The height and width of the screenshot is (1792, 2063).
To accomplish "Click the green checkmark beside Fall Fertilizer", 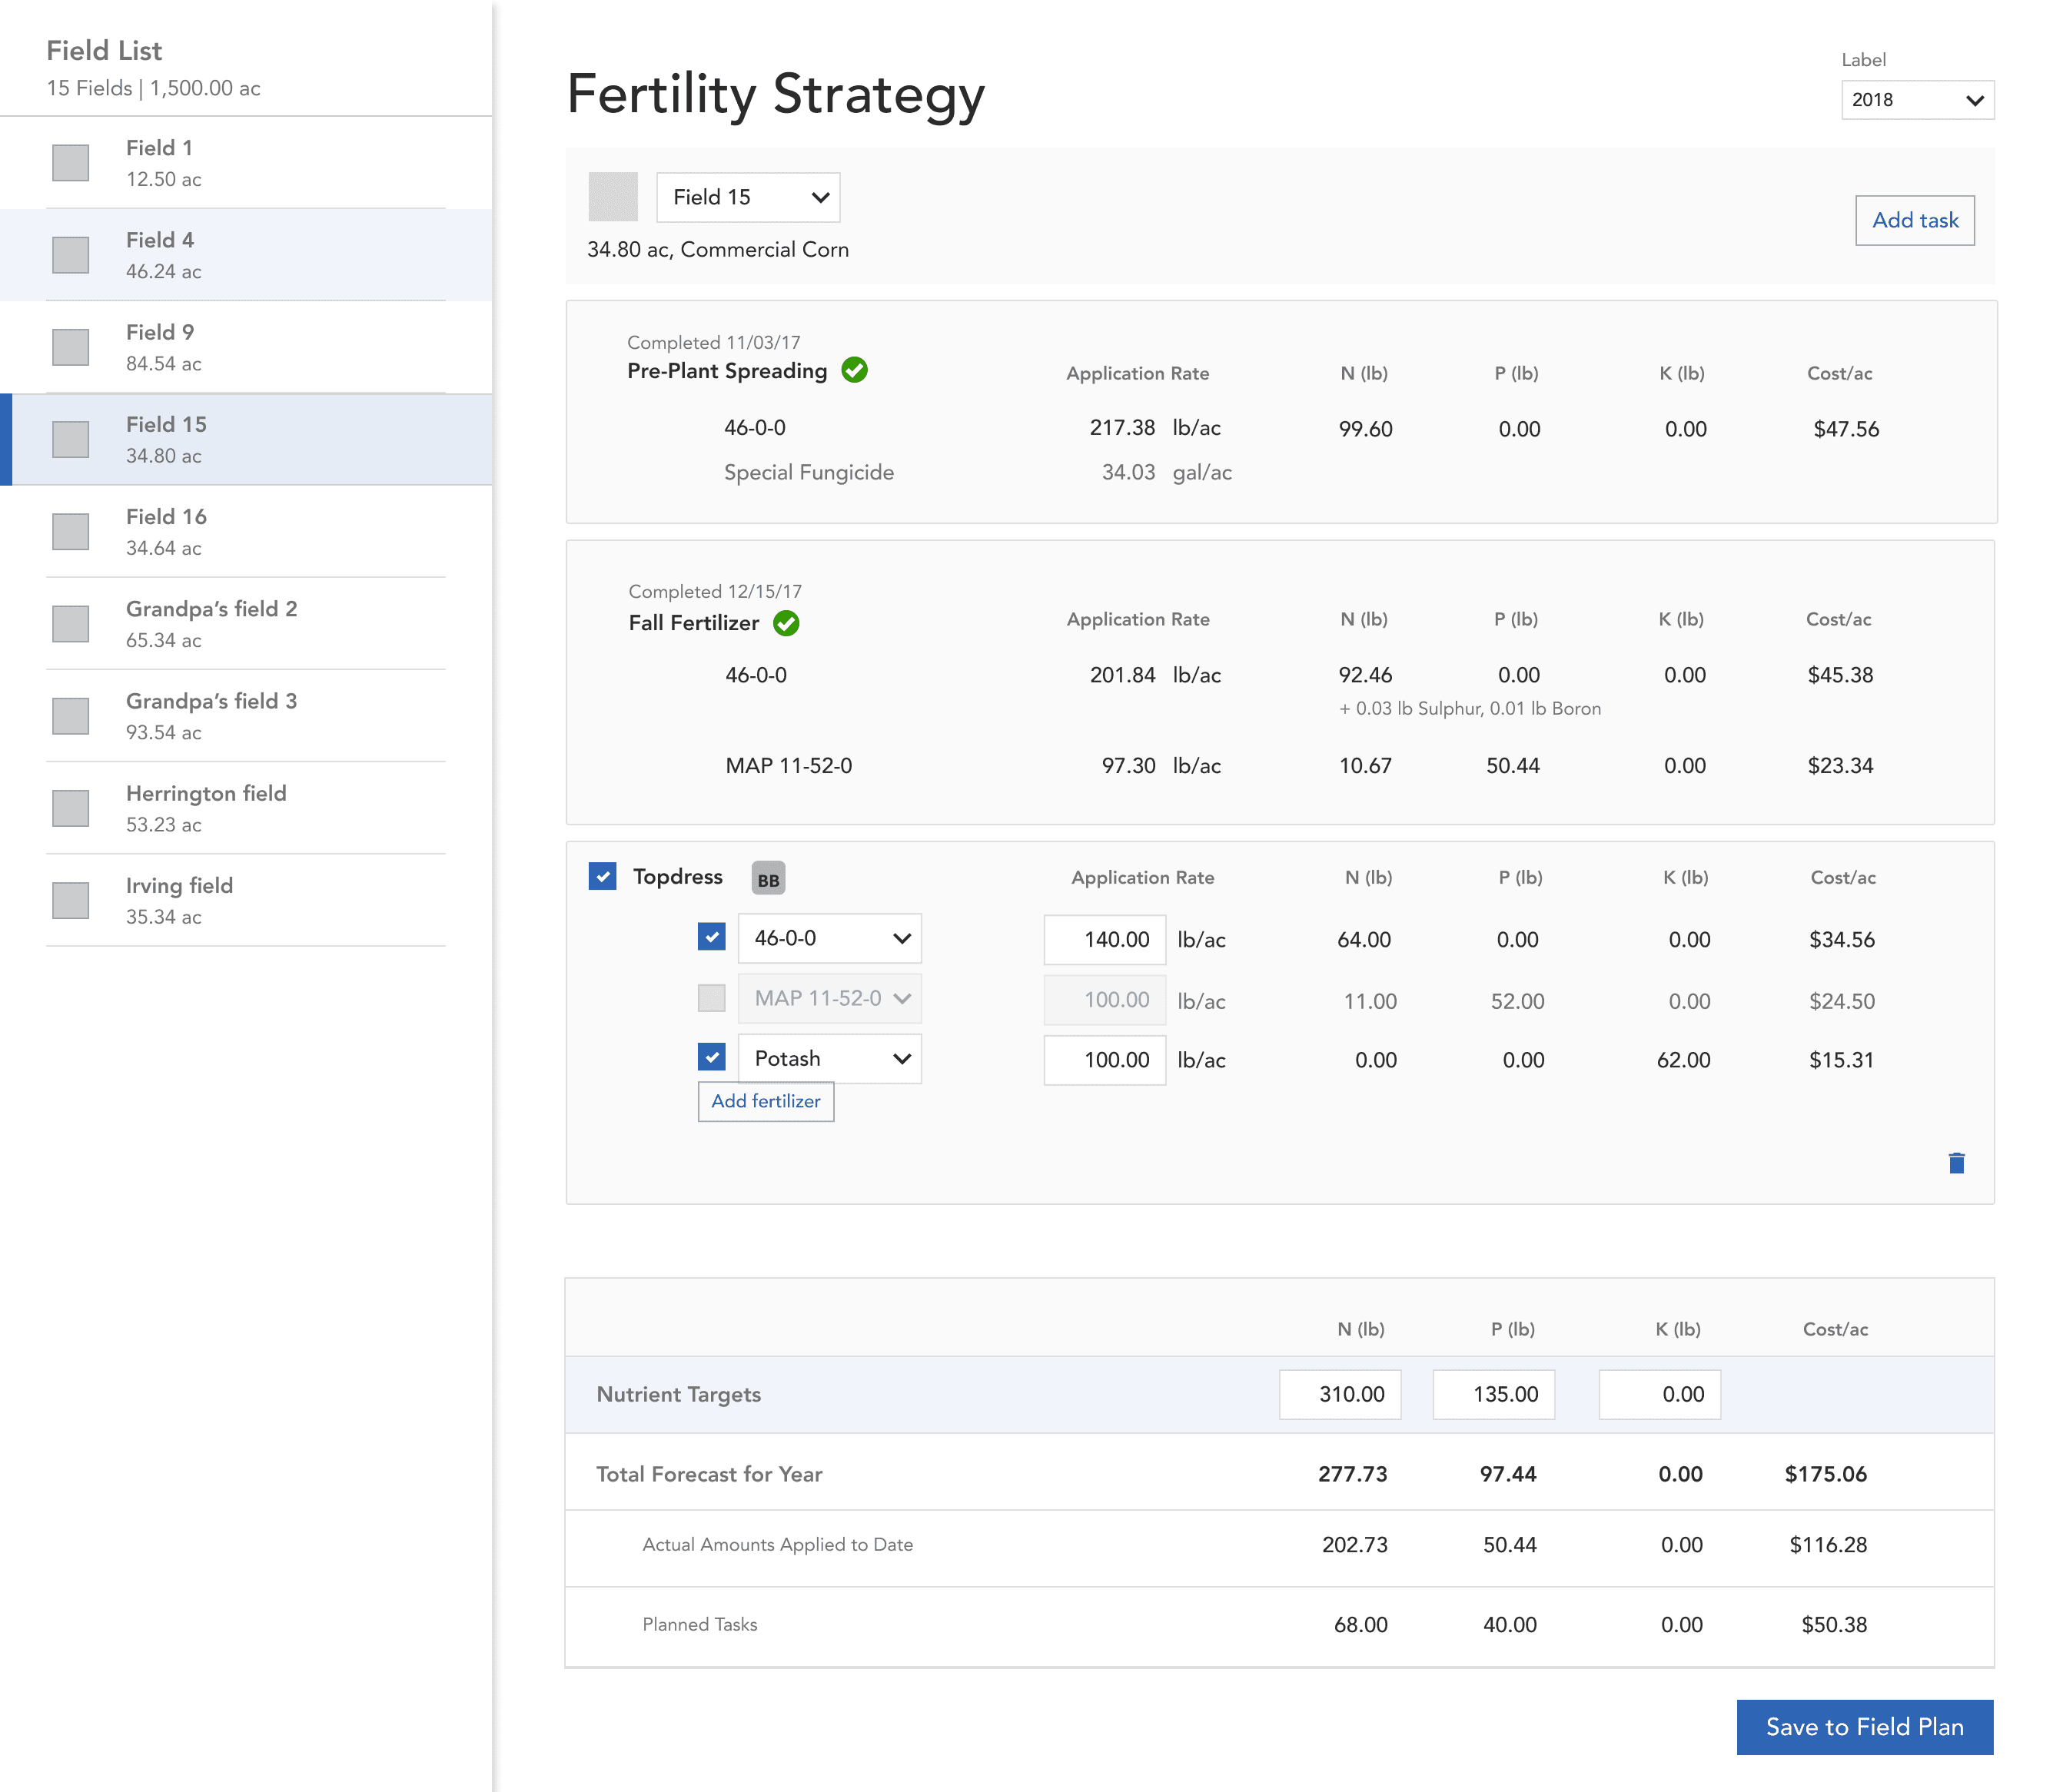I will click(x=786, y=623).
